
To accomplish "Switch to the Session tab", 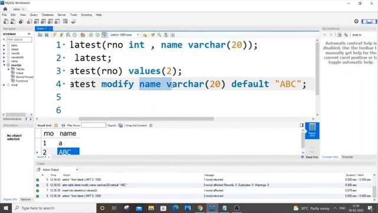I will [25, 199].
